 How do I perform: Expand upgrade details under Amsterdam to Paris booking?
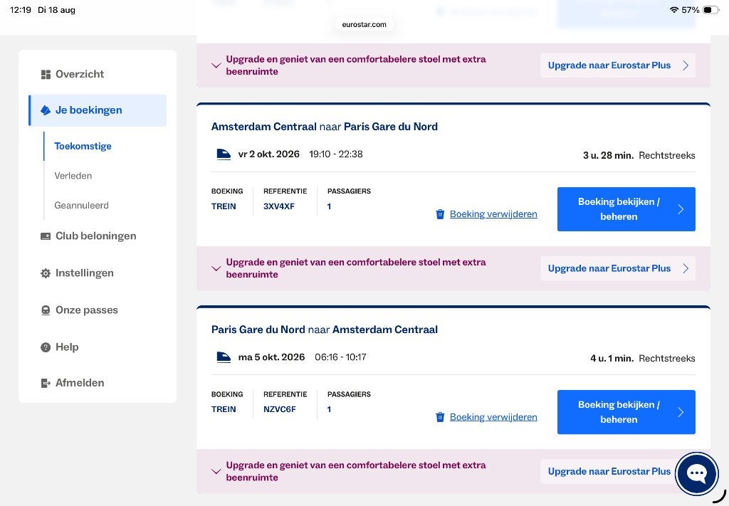pos(216,268)
